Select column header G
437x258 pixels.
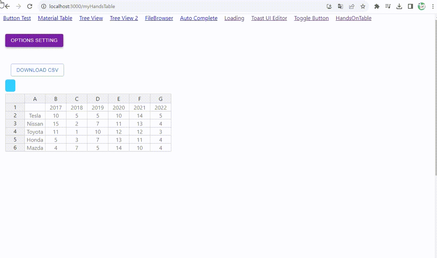pyautogui.click(x=161, y=99)
